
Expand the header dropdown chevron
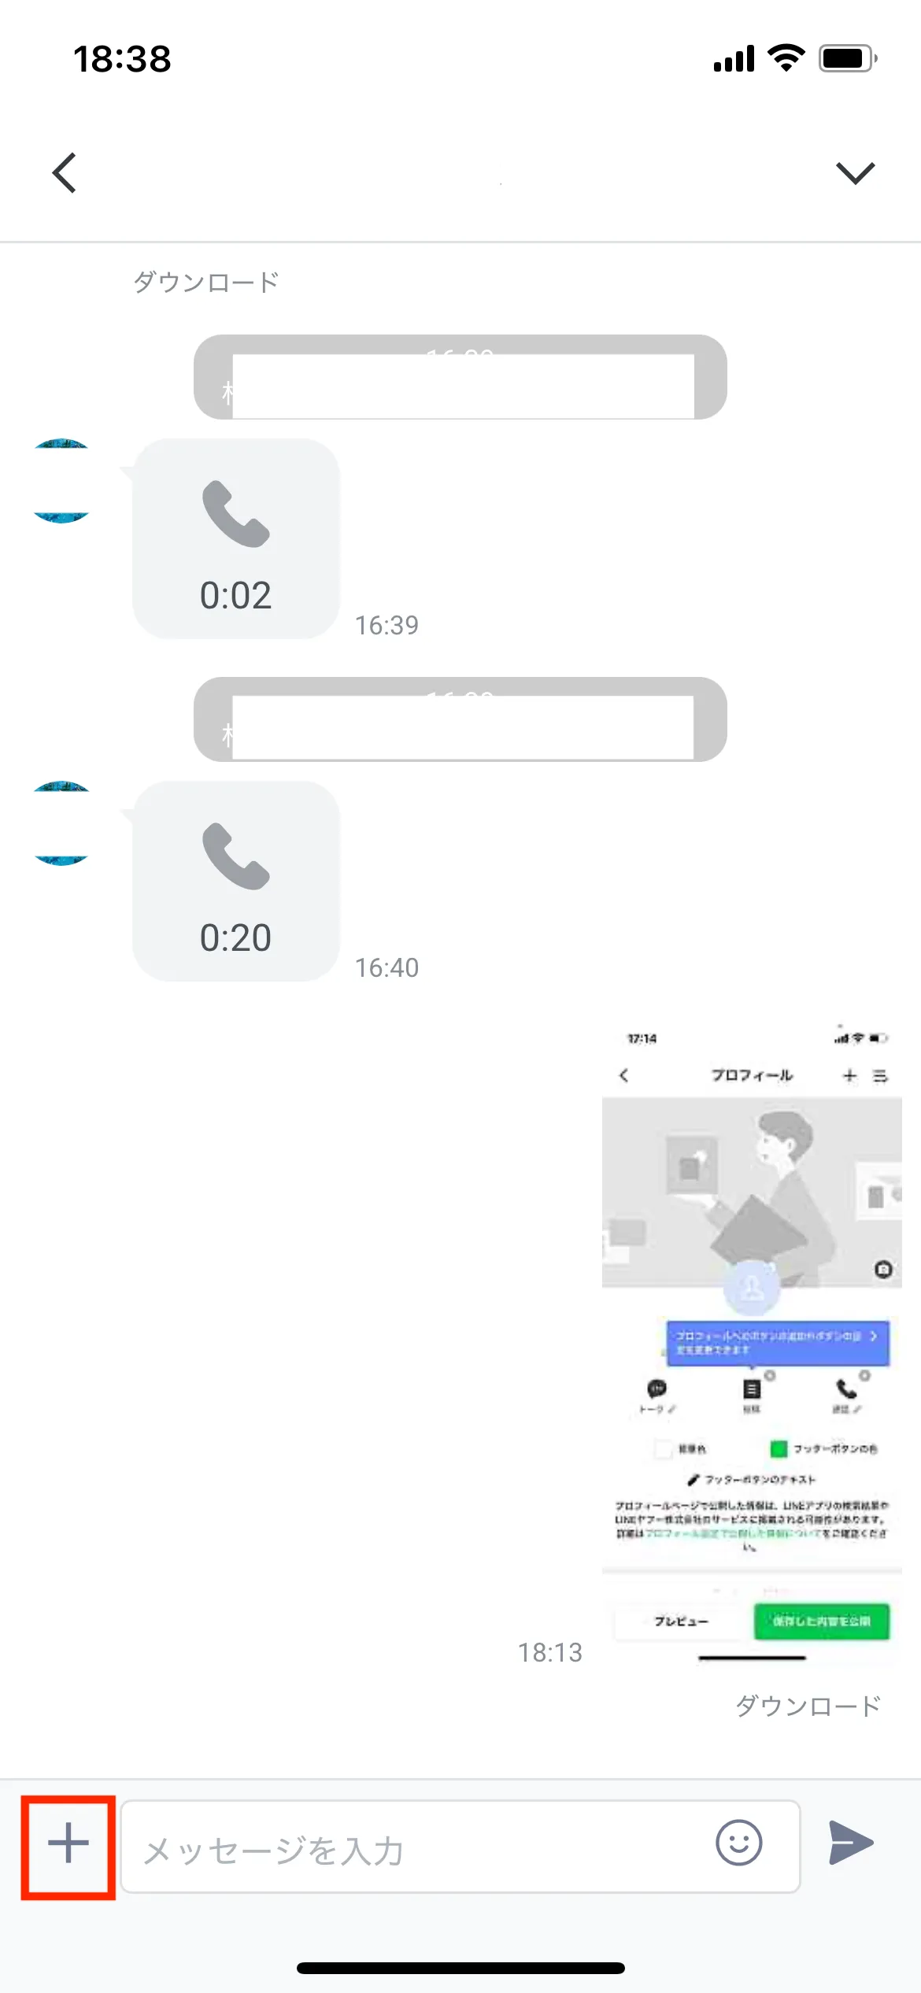click(x=856, y=172)
